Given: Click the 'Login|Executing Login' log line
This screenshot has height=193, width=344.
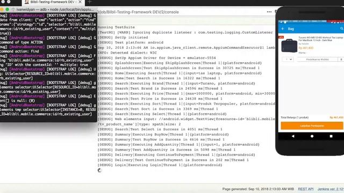Looking at the screenshot, I should (x=160, y=165).
